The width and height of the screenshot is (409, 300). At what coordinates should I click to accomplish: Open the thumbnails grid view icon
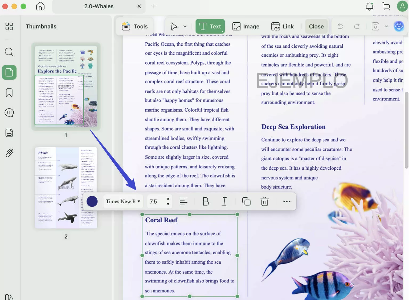tap(9, 26)
